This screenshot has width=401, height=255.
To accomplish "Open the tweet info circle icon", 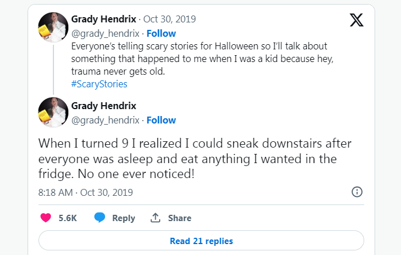I will (356, 192).
